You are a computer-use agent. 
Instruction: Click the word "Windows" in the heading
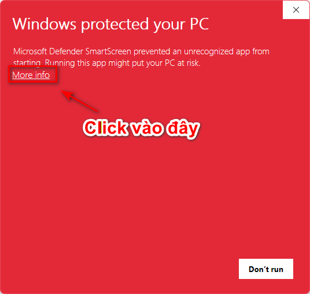click(x=45, y=24)
